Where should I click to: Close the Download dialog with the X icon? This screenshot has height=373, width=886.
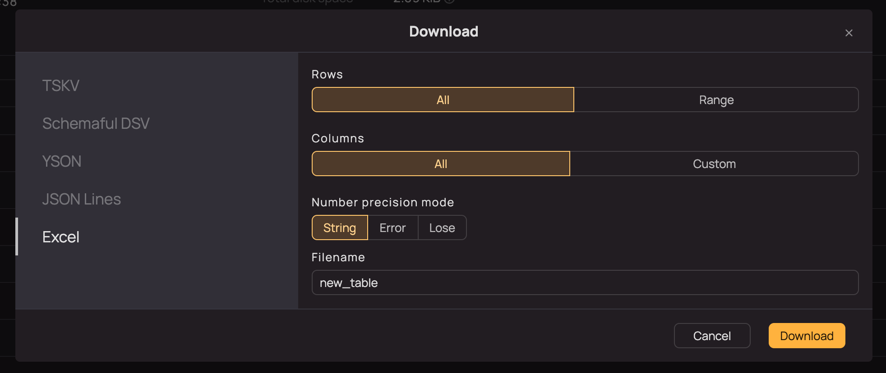pos(849,32)
